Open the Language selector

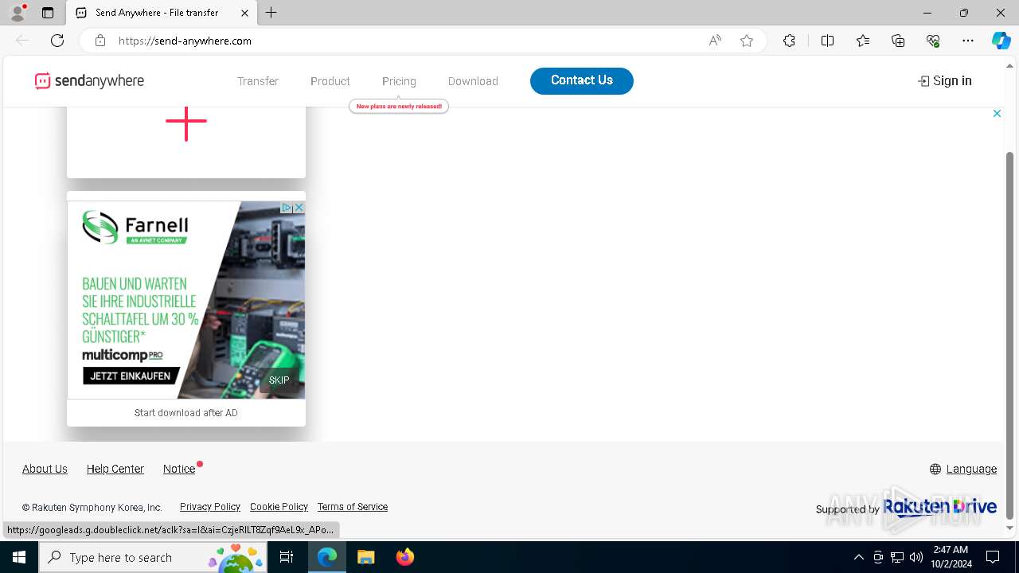(x=963, y=469)
